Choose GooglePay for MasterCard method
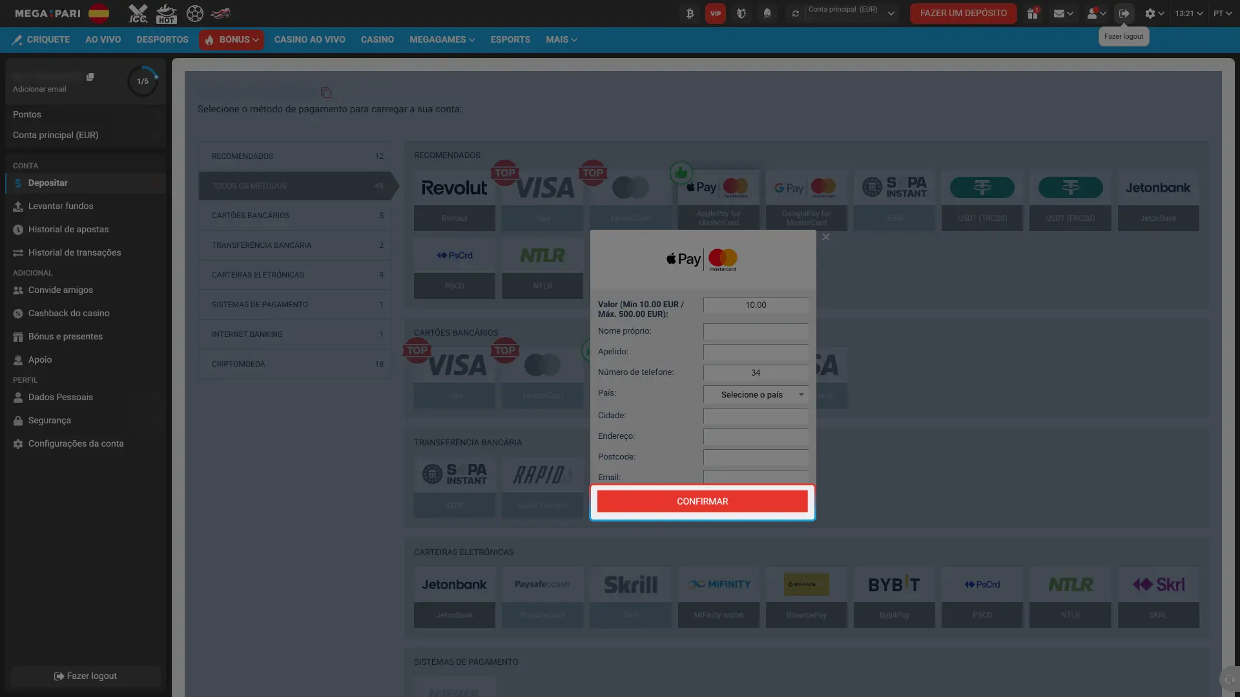 (x=806, y=201)
